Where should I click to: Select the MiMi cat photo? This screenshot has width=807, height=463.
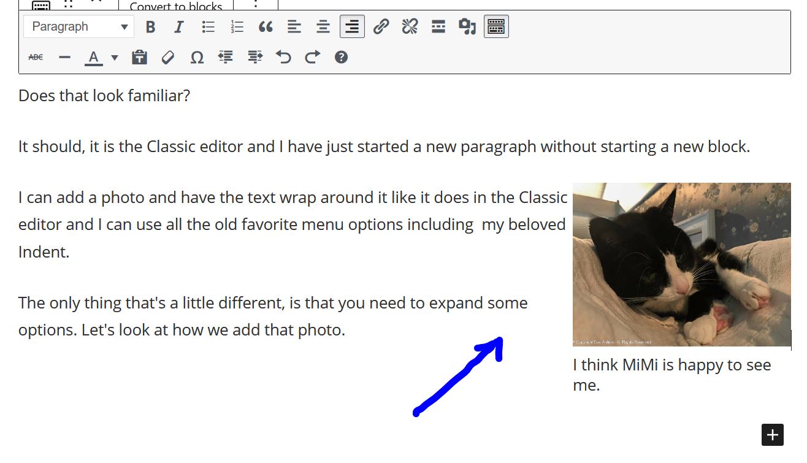[x=681, y=264]
